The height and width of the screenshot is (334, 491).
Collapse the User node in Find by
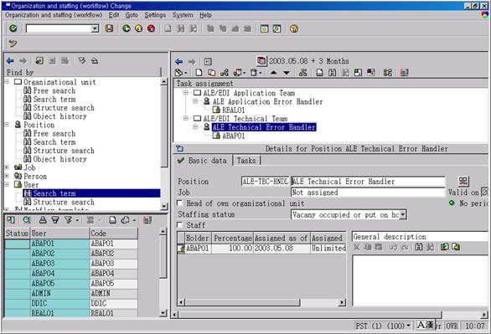tap(7, 185)
